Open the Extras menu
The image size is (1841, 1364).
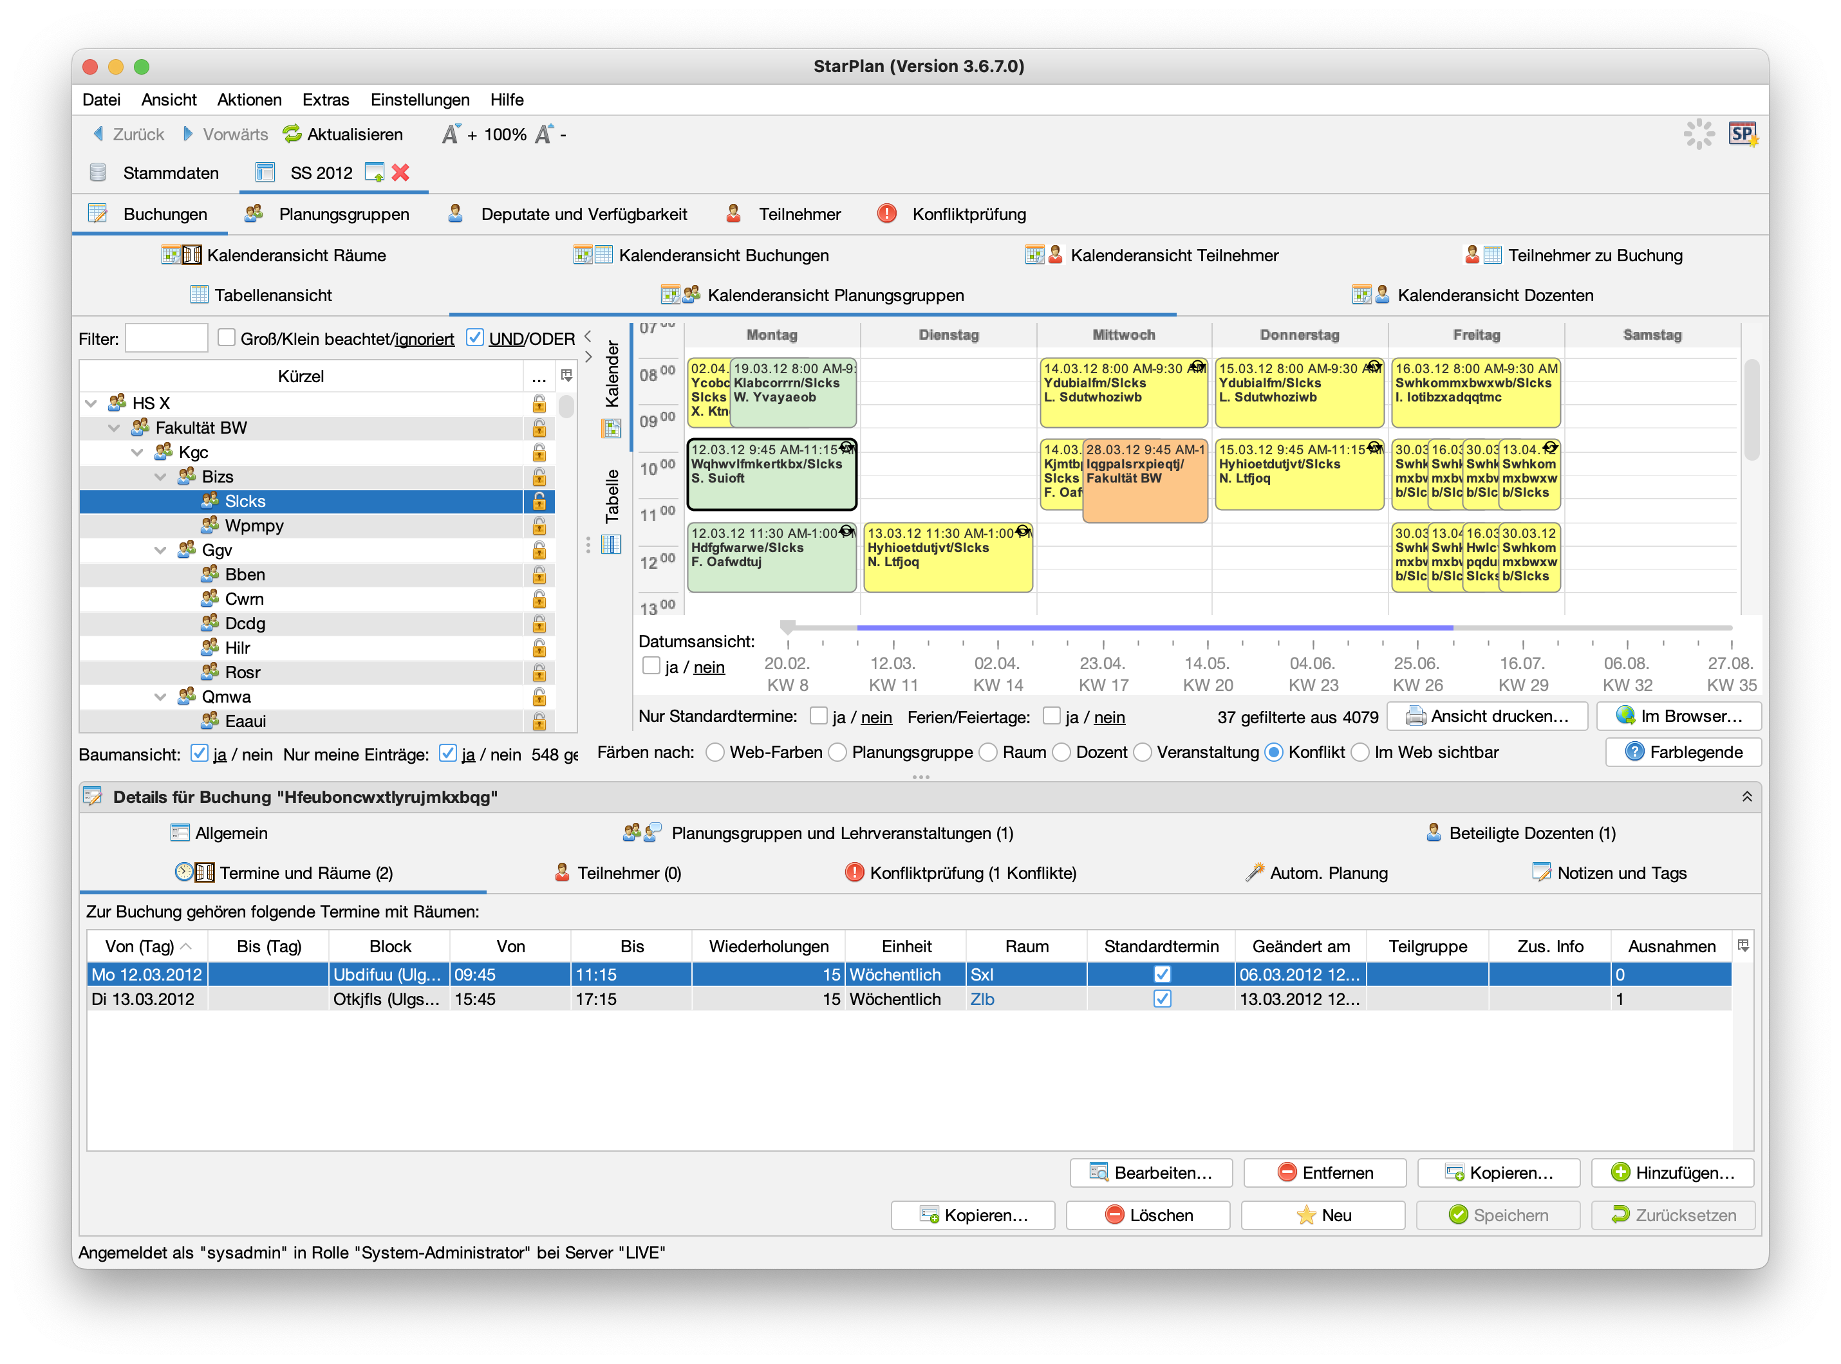coord(326,100)
